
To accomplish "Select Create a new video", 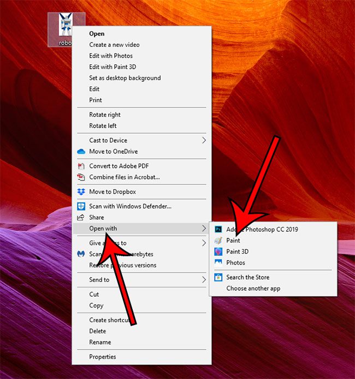I will (114, 45).
